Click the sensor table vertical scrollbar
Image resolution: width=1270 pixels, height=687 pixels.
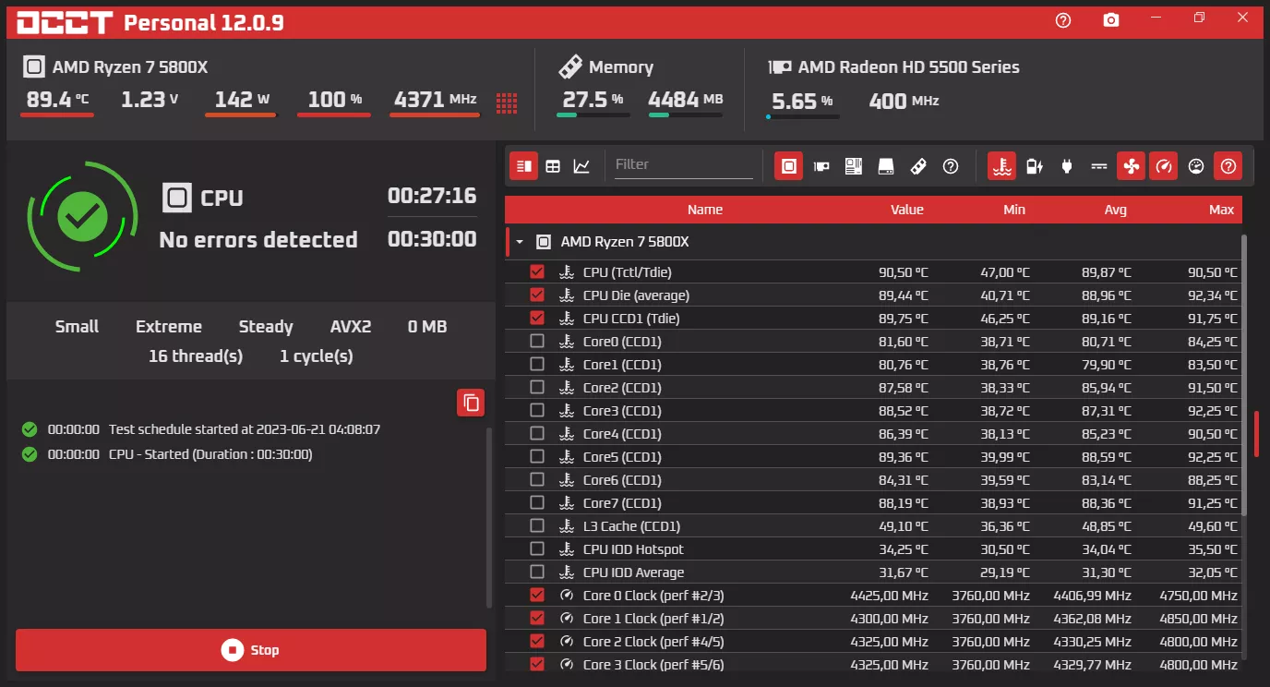click(x=1245, y=375)
